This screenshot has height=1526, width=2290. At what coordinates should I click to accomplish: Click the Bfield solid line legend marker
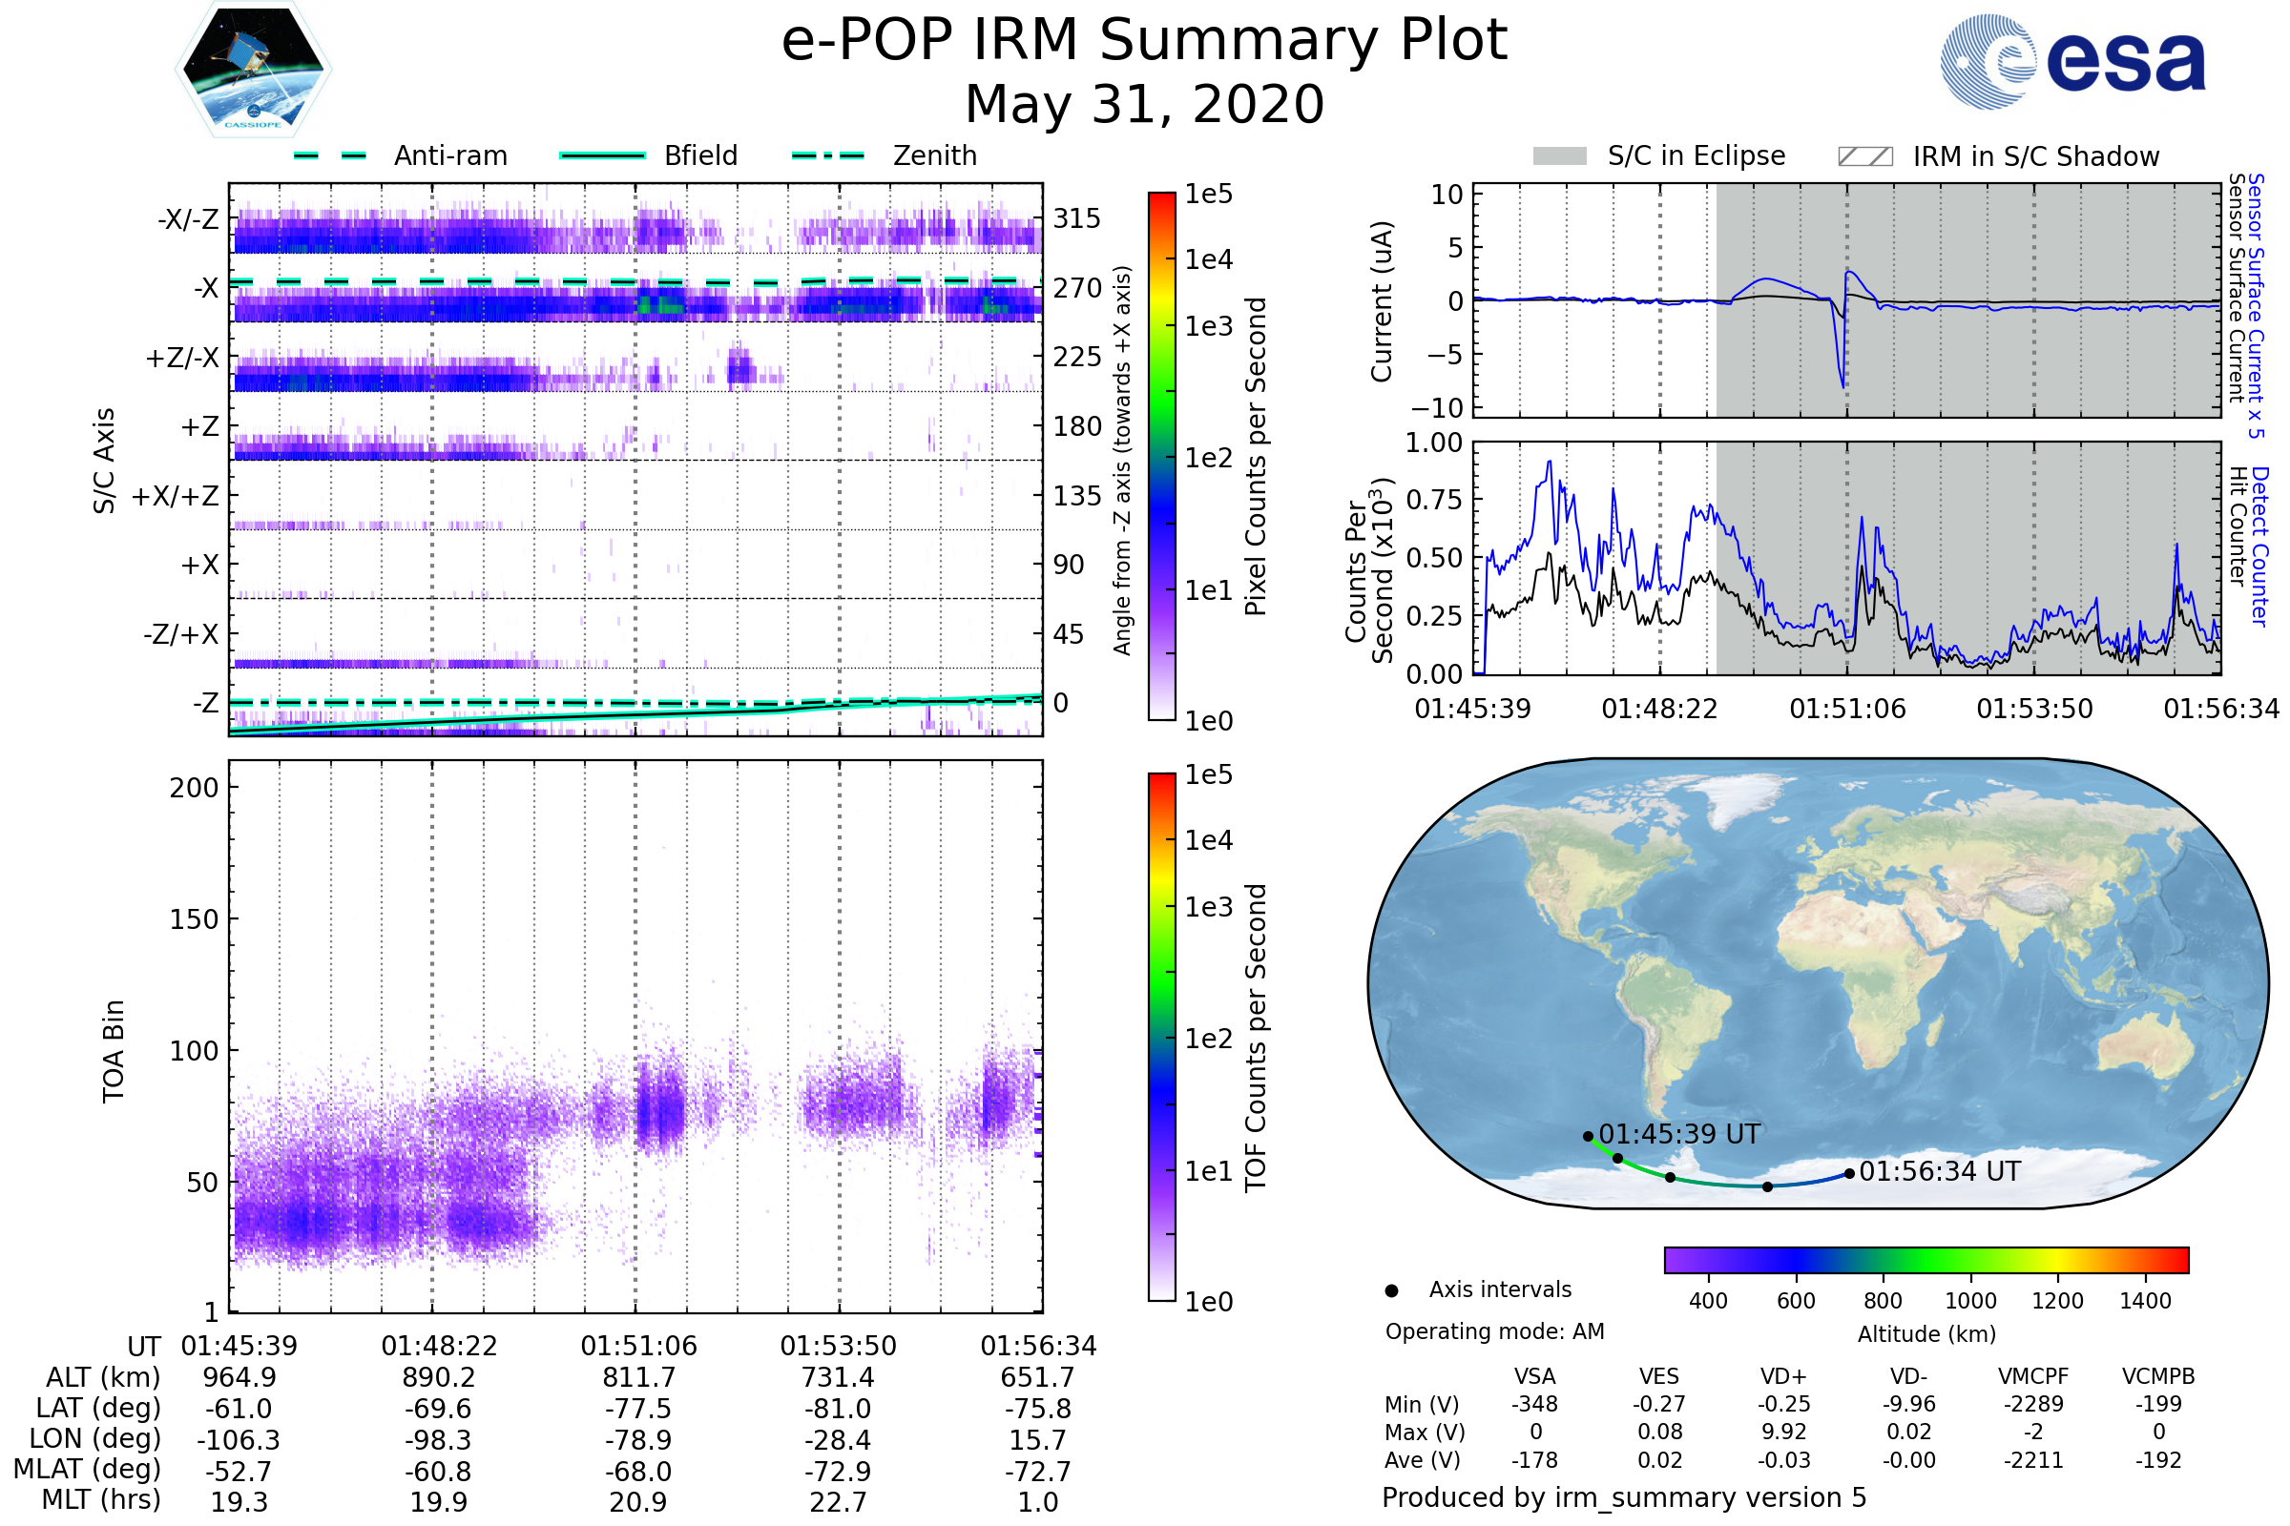tap(602, 155)
